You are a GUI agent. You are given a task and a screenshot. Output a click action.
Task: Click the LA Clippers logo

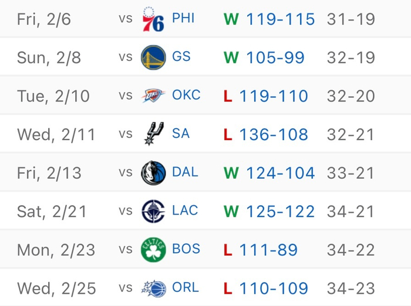tap(153, 211)
